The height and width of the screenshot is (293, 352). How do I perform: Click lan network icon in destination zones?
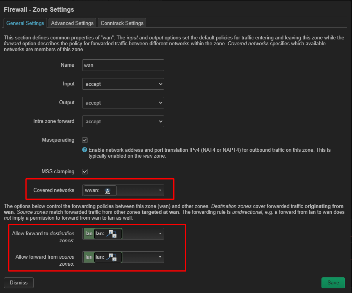point(111,234)
